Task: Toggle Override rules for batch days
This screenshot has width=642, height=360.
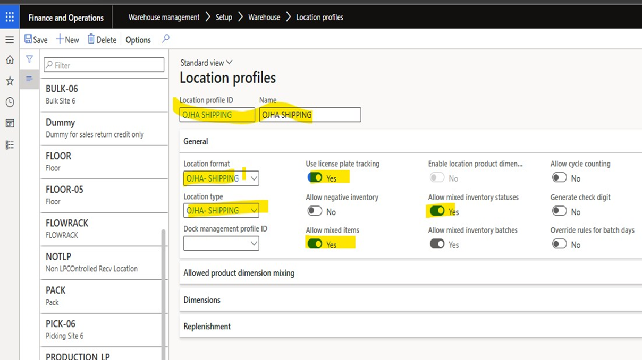Action: pos(559,244)
